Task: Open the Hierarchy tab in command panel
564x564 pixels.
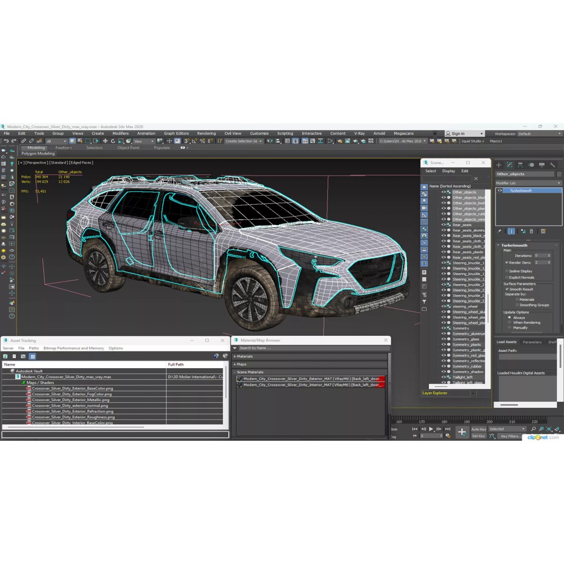Action: click(x=521, y=164)
